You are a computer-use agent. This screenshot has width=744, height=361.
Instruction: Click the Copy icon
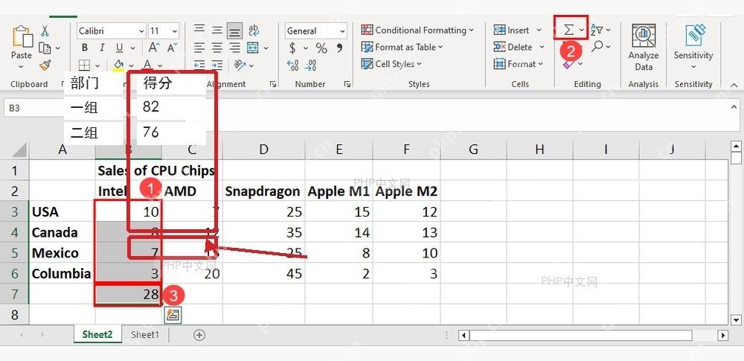tap(45, 48)
